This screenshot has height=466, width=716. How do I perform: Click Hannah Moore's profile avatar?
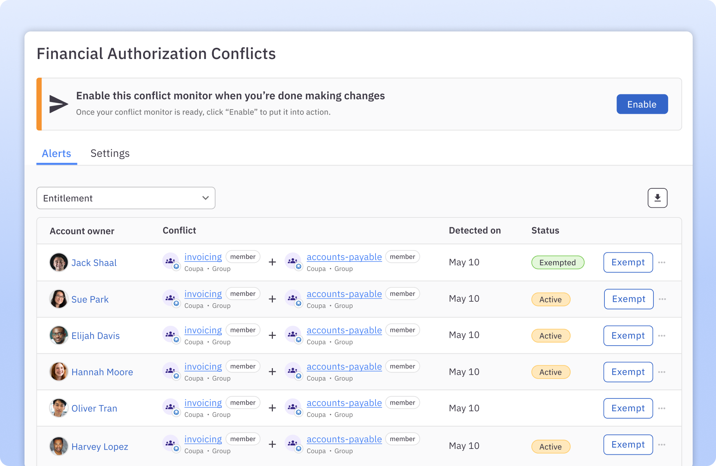(59, 372)
